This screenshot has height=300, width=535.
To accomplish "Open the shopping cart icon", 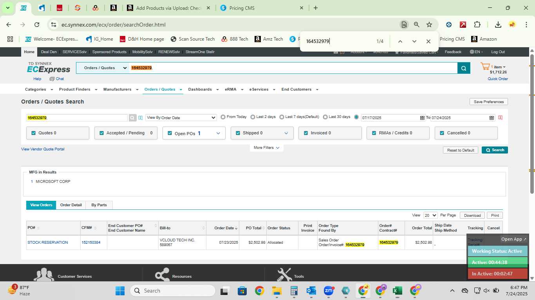I will tap(485, 67).
